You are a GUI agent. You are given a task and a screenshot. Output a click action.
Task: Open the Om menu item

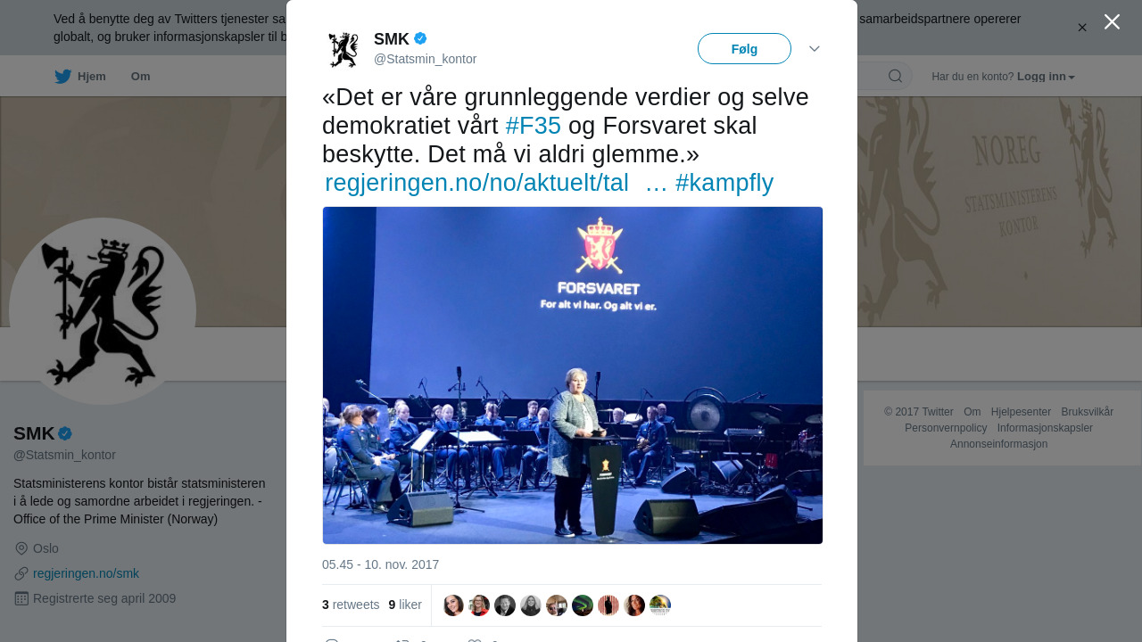point(140,77)
